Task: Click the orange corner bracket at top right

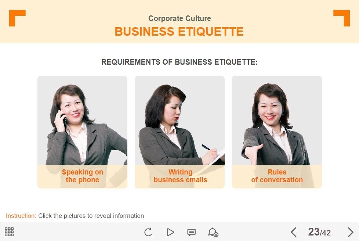Action: point(342,18)
